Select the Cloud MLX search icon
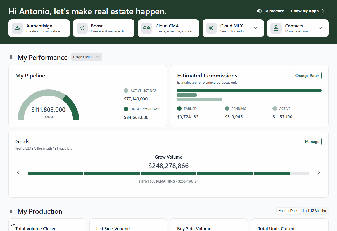This screenshot has height=231, width=337. (x=211, y=28)
